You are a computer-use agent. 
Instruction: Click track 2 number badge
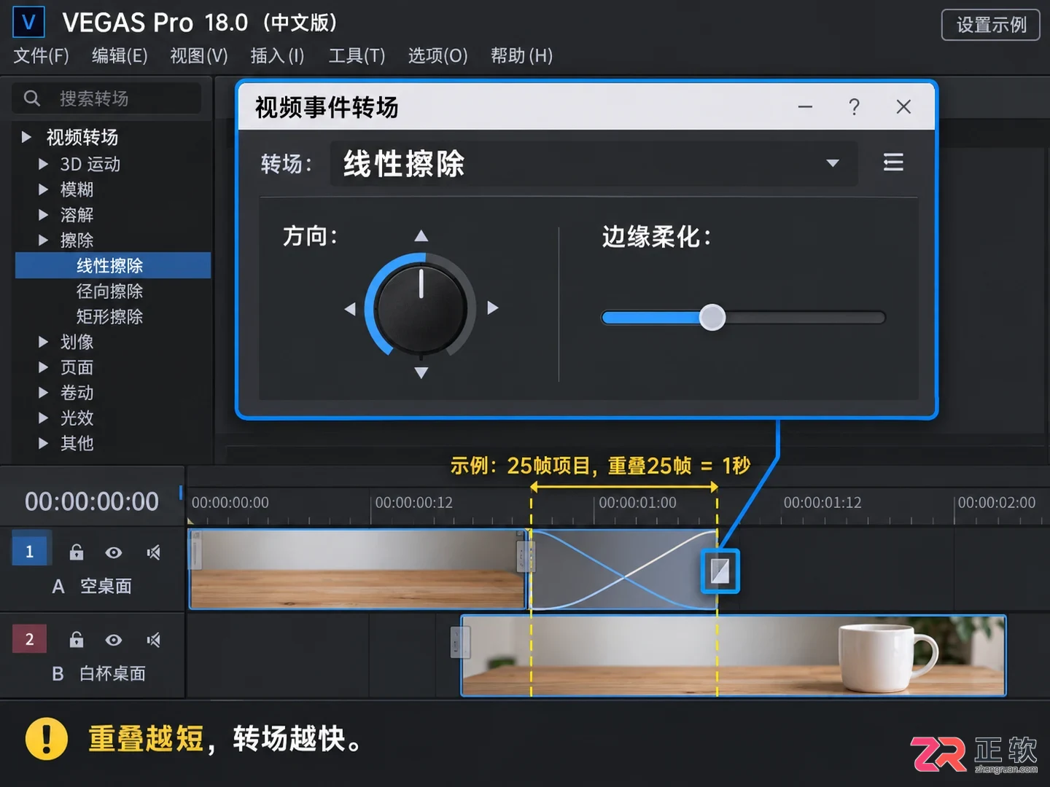pyautogui.click(x=30, y=639)
